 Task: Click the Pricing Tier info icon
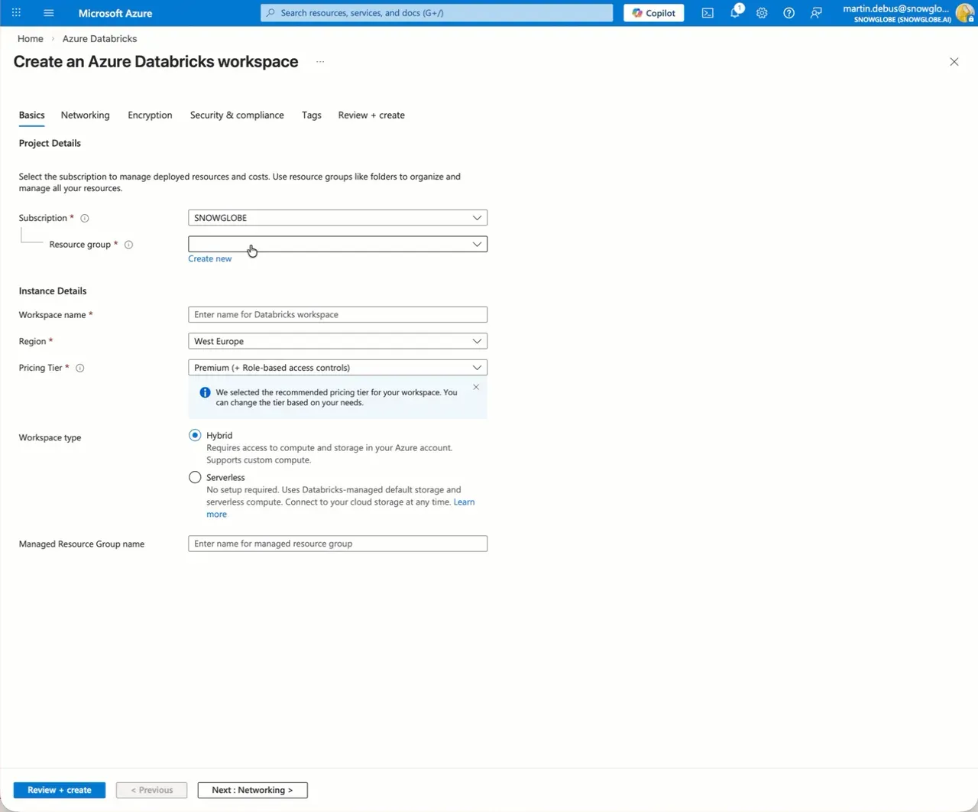click(80, 368)
